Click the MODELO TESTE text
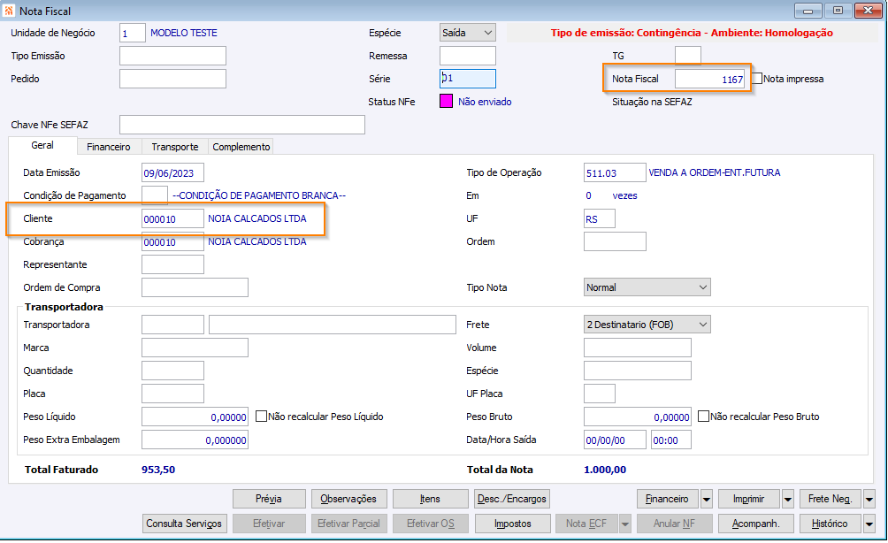This screenshot has height=543, width=888. [184, 33]
